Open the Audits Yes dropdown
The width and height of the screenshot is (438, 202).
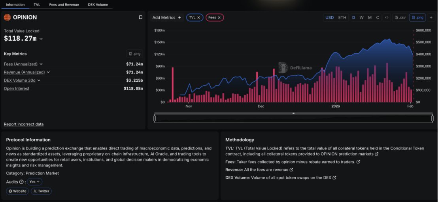35,181
